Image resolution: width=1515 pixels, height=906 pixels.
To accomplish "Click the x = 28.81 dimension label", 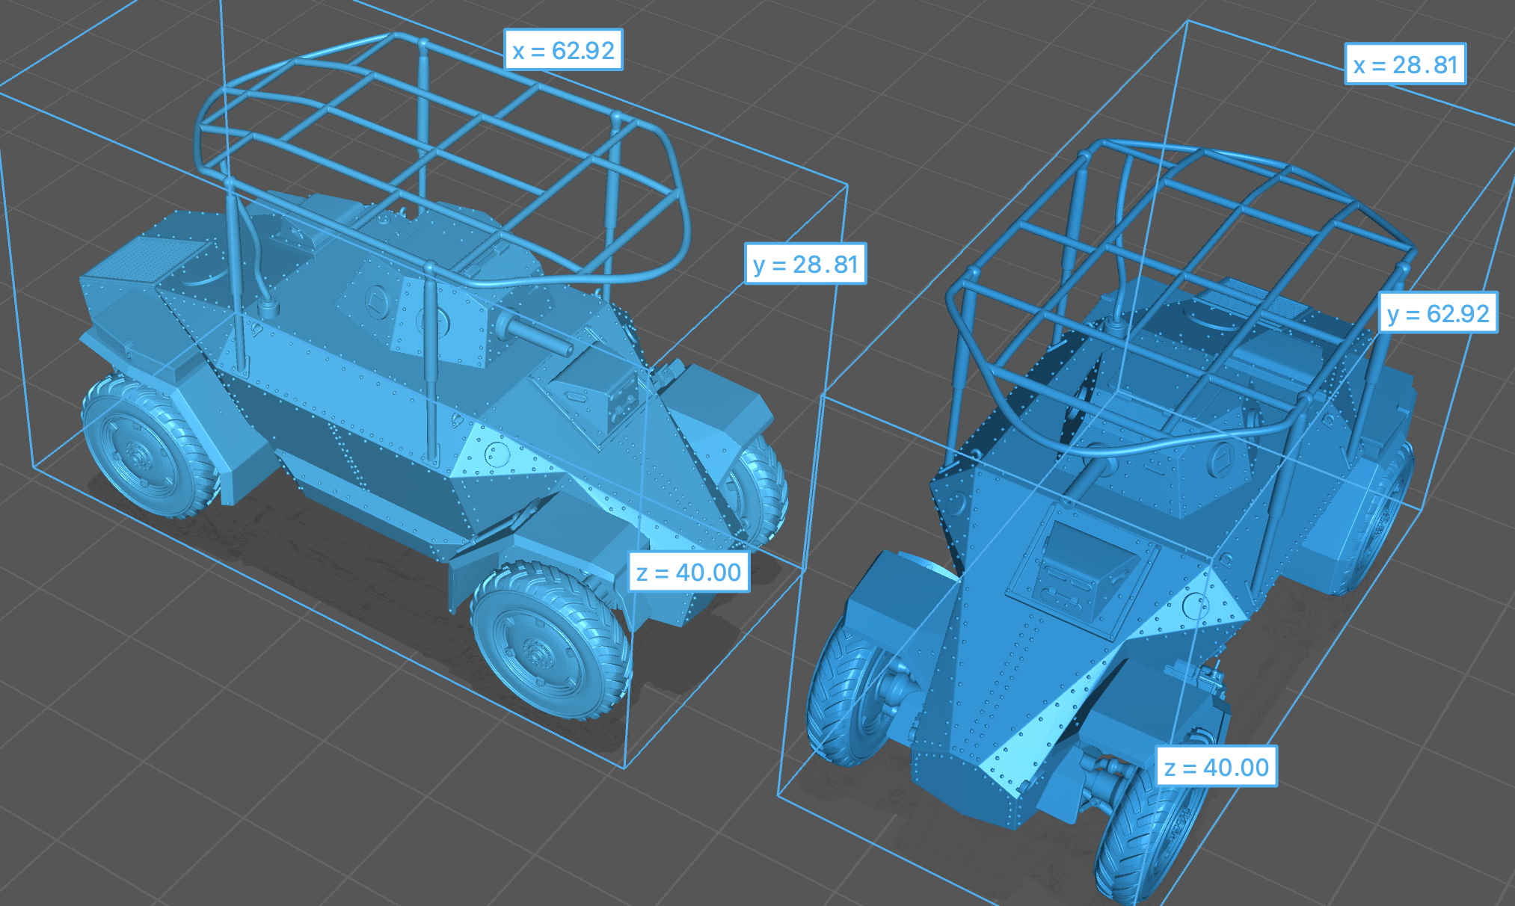I will tap(1404, 64).
